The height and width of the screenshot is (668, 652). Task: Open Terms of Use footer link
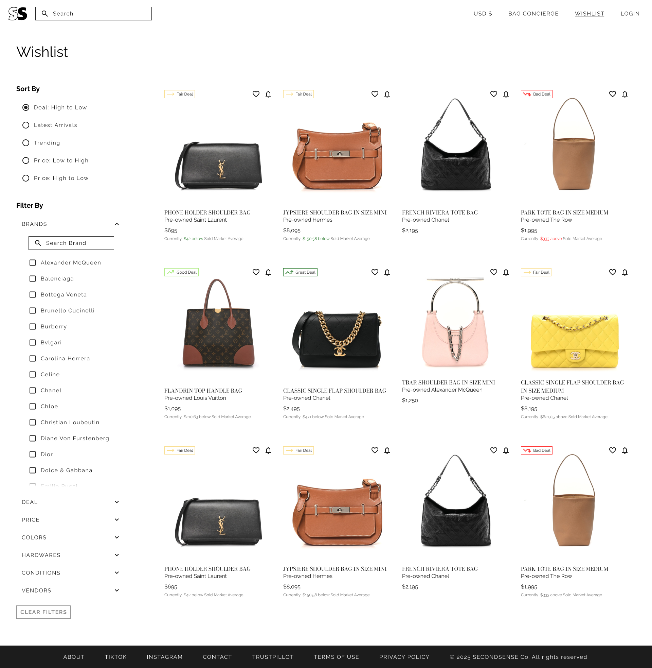336,657
